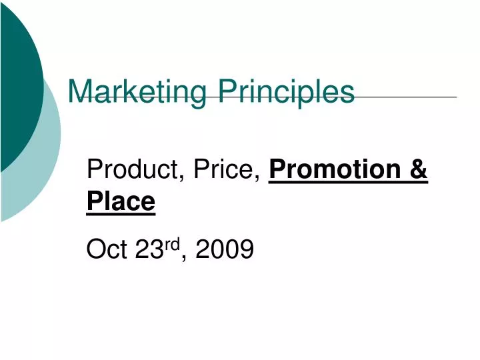Click the number "23" in the date
The height and width of the screenshot is (360, 480).
point(149,249)
